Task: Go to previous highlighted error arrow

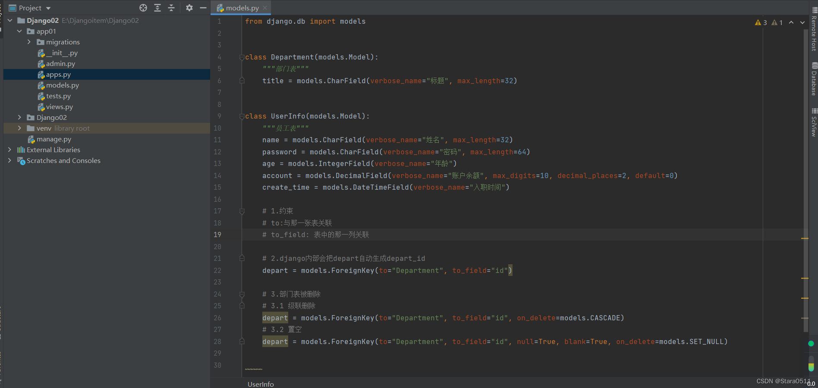Action: click(791, 22)
